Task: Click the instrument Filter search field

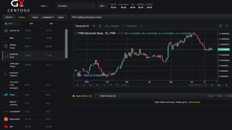Action: [x=13, y=24]
